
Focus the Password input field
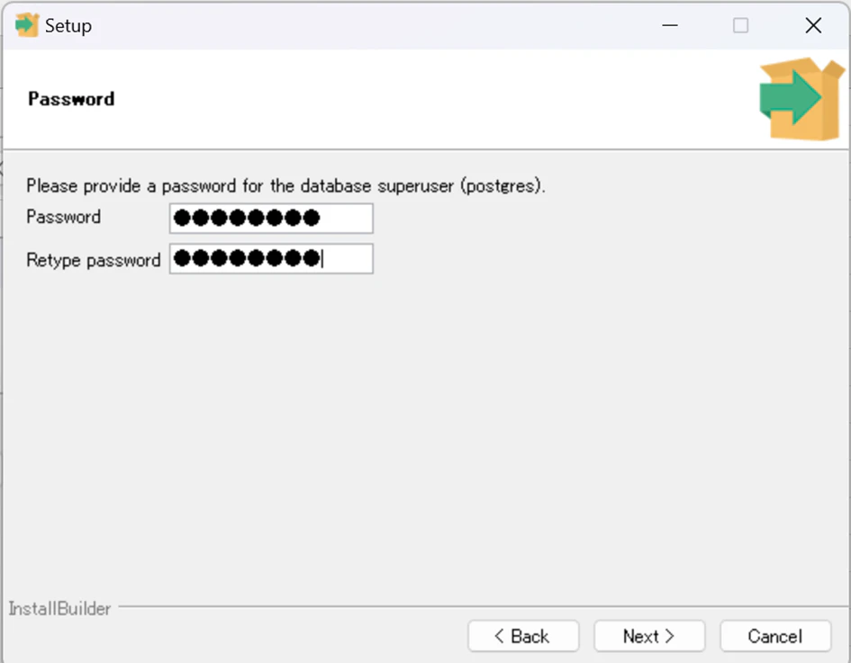(271, 218)
